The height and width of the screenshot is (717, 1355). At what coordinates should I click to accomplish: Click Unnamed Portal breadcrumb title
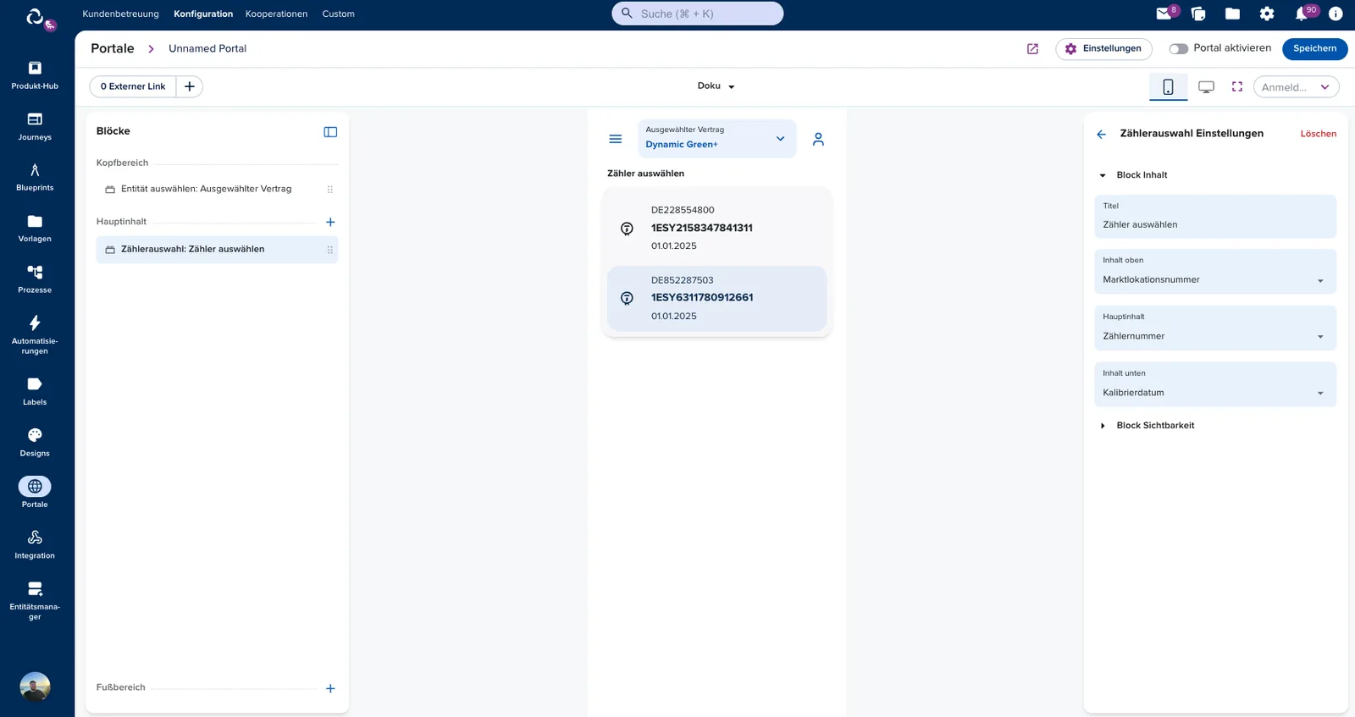[207, 49]
